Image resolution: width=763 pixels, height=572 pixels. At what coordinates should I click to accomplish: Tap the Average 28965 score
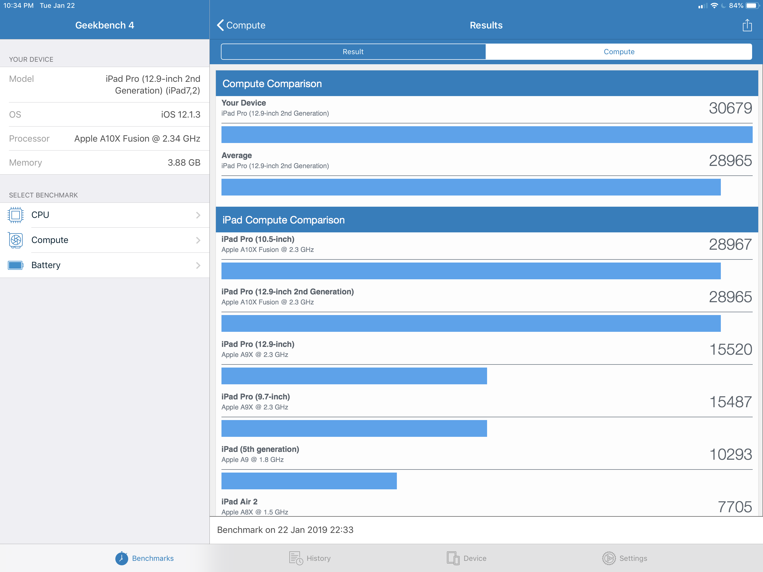pyautogui.click(x=730, y=160)
